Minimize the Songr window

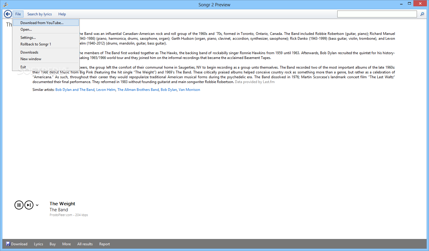point(401,4)
